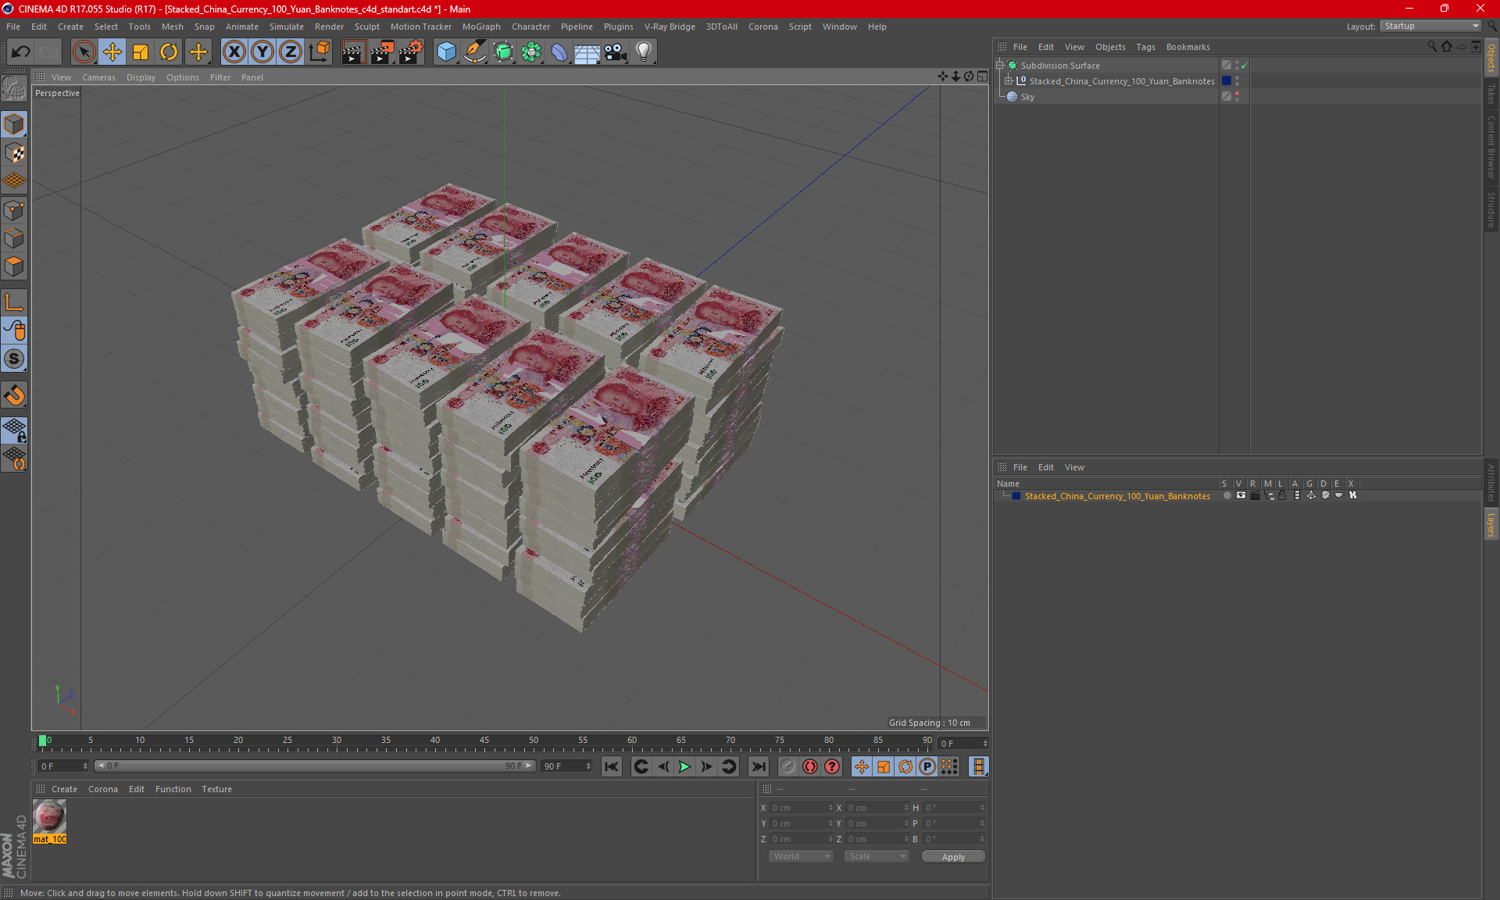Open viewport Cameras menu
This screenshot has width=1500, height=900.
[98, 77]
